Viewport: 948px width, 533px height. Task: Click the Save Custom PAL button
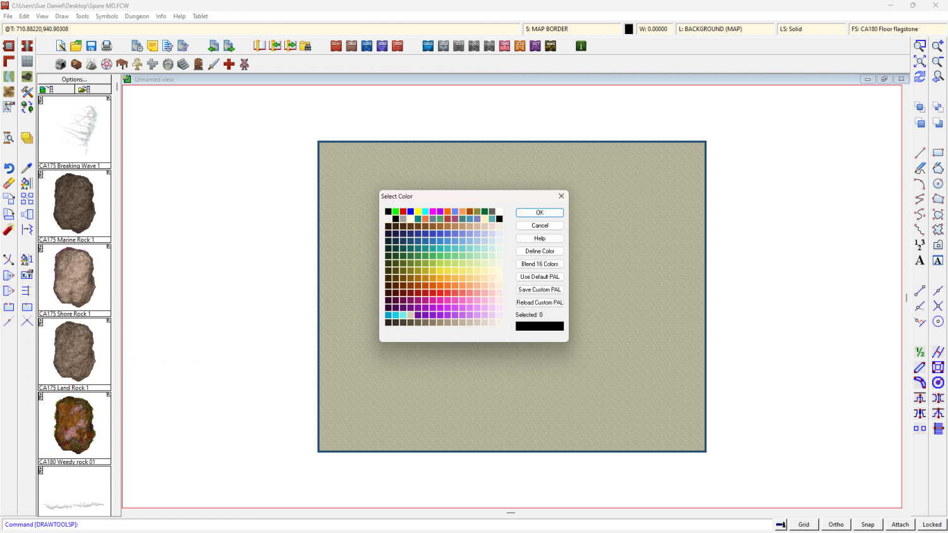pos(540,290)
